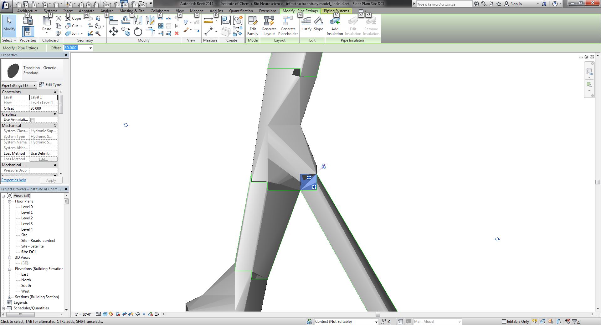The image size is (601, 325).
Task: Open the Offset value dropdown
Action: click(x=90, y=48)
